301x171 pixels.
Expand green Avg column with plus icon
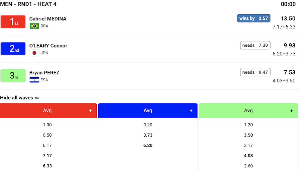[x=292, y=111]
